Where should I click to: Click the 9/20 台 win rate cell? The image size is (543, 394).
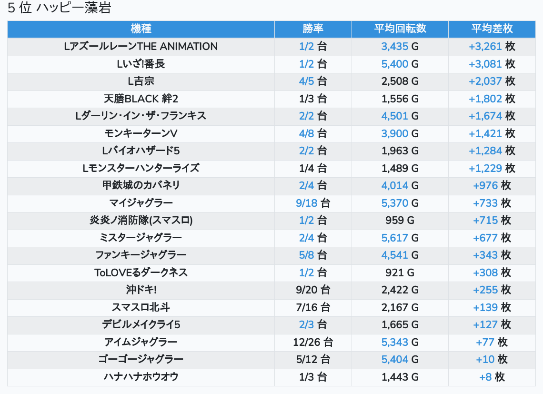click(313, 290)
